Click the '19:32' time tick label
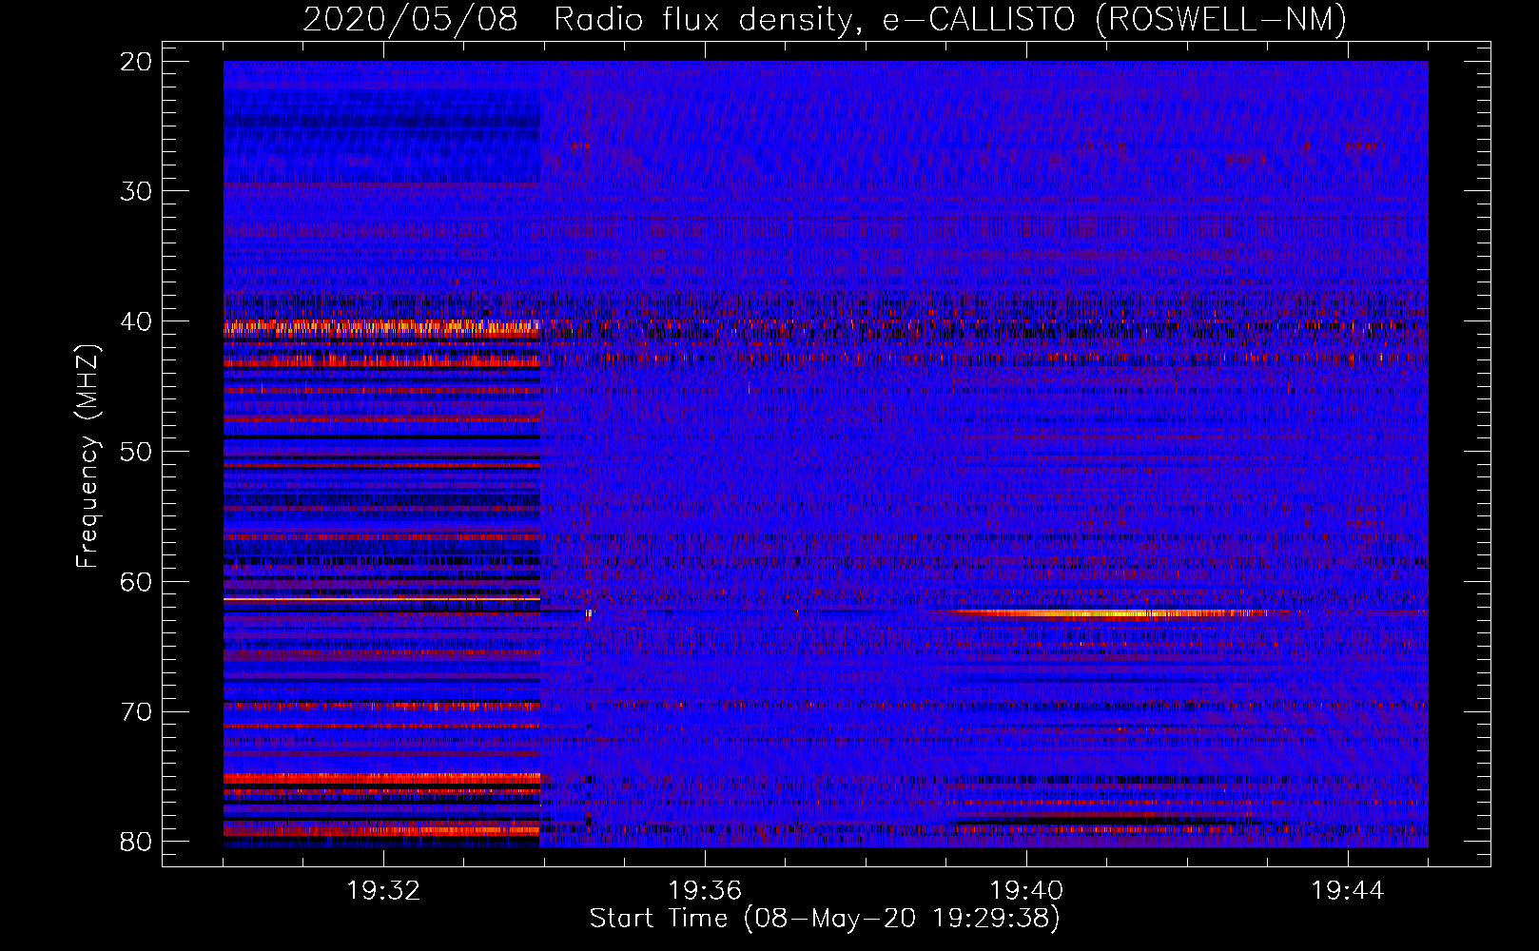The width and height of the screenshot is (1539, 951). [383, 891]
